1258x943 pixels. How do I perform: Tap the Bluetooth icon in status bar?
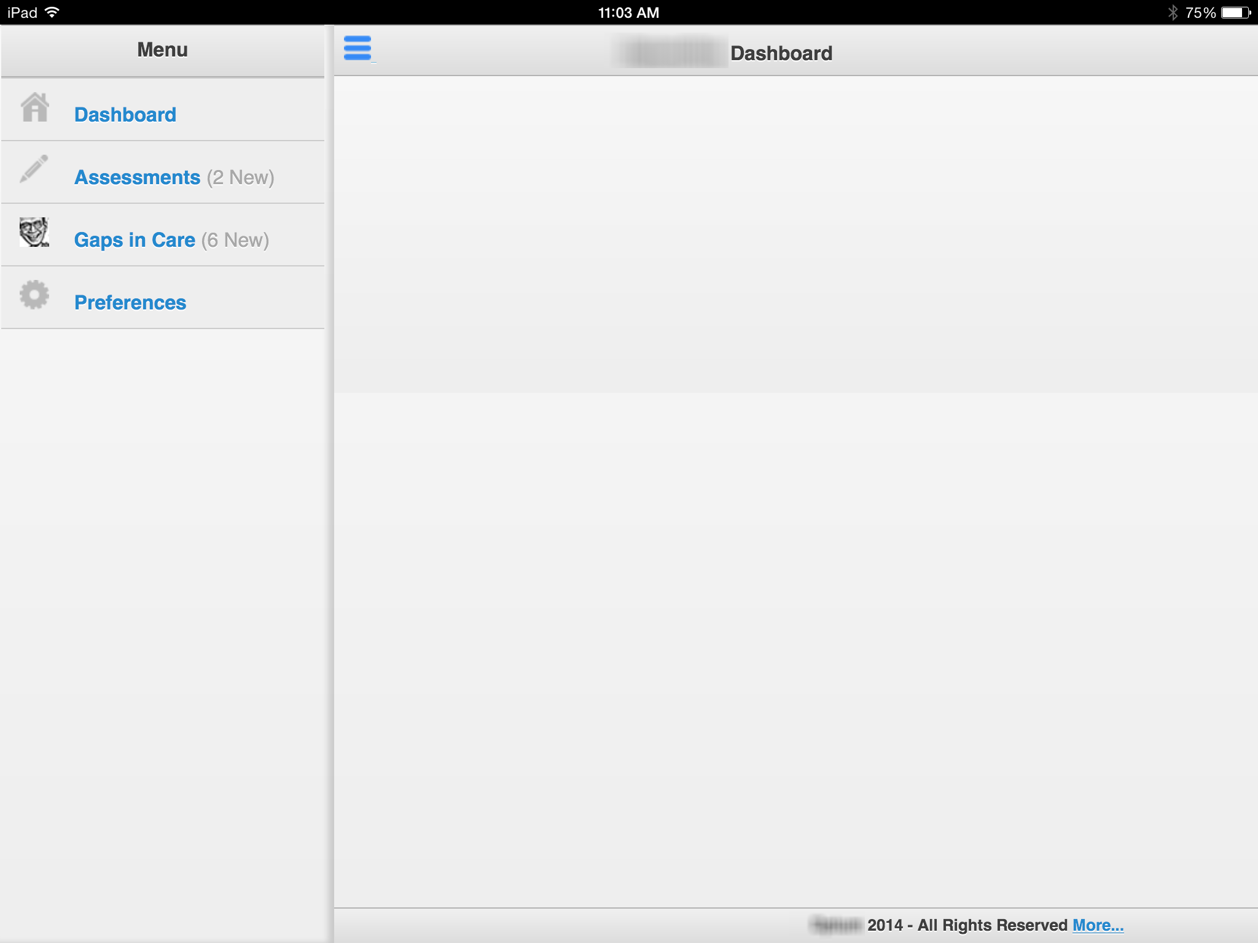point(1173,12)
